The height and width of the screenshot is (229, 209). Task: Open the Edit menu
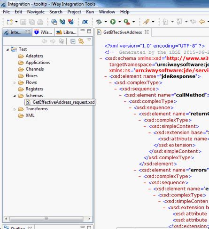coord(18,12)
